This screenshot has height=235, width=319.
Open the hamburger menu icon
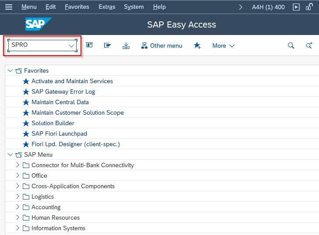[x=9, y=7]
